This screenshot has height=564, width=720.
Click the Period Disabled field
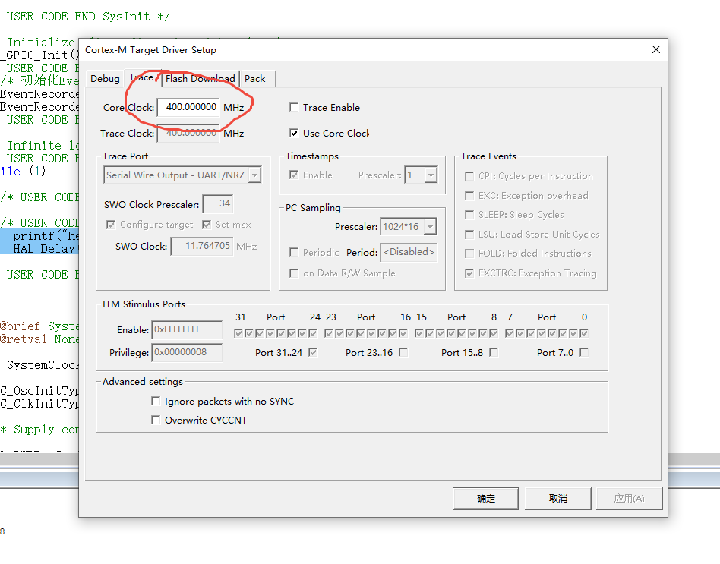point(409,252)
